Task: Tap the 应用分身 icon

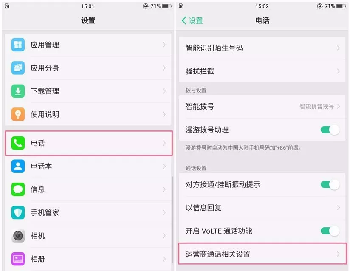Action: click(x=18, y=68)
